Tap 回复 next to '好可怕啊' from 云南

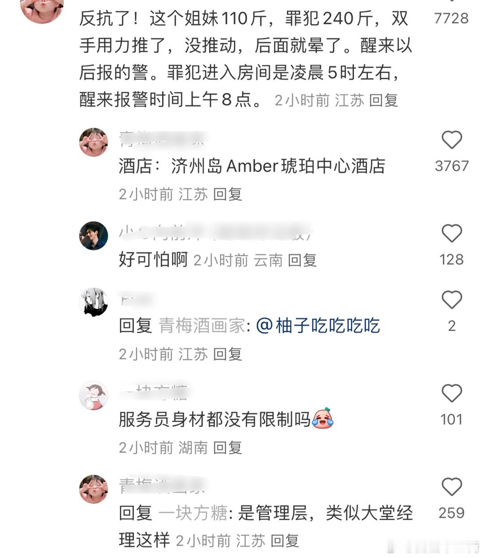coord(302,260)
